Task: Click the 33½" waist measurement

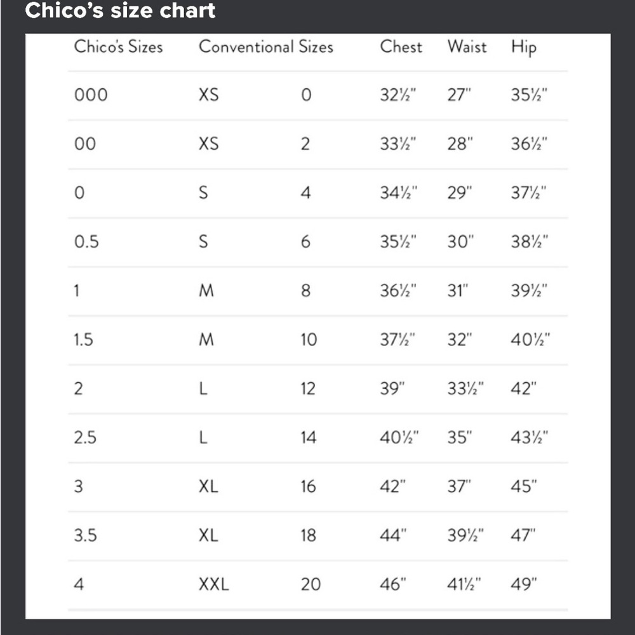Action: tap(465, 389)
